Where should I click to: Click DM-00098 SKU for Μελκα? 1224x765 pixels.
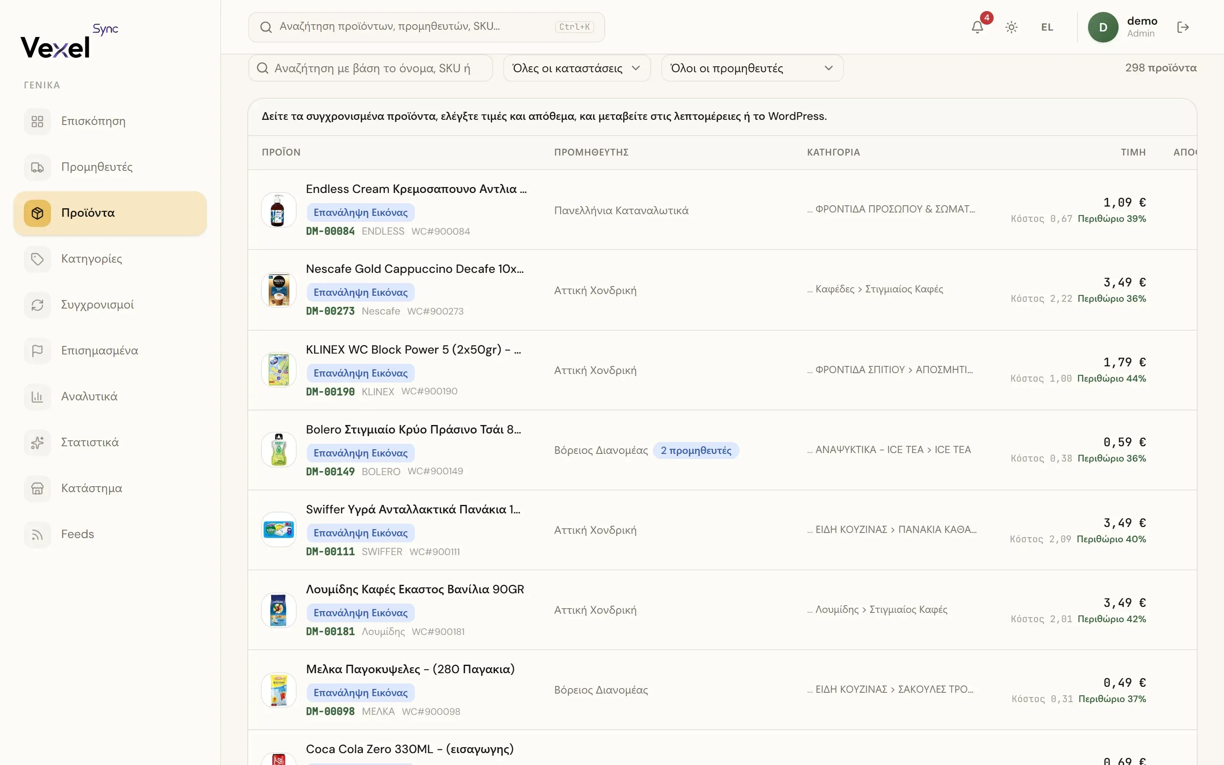click(x=330, y=711)
